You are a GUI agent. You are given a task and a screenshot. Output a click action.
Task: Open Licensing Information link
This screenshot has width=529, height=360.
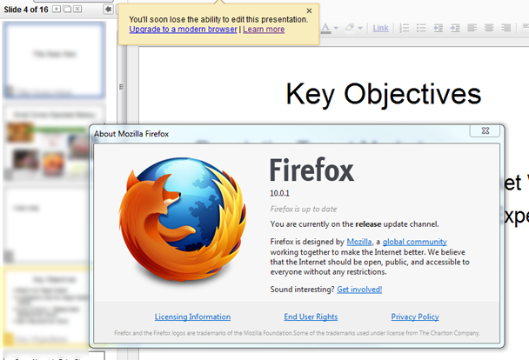[x=192, y=317]
